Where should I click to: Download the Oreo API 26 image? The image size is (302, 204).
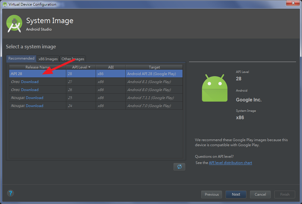(30, 90)
